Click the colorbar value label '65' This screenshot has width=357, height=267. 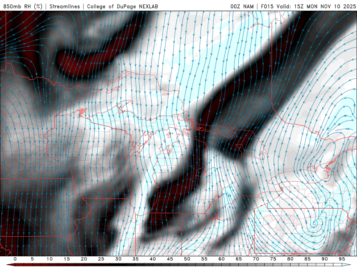(239, 259)
